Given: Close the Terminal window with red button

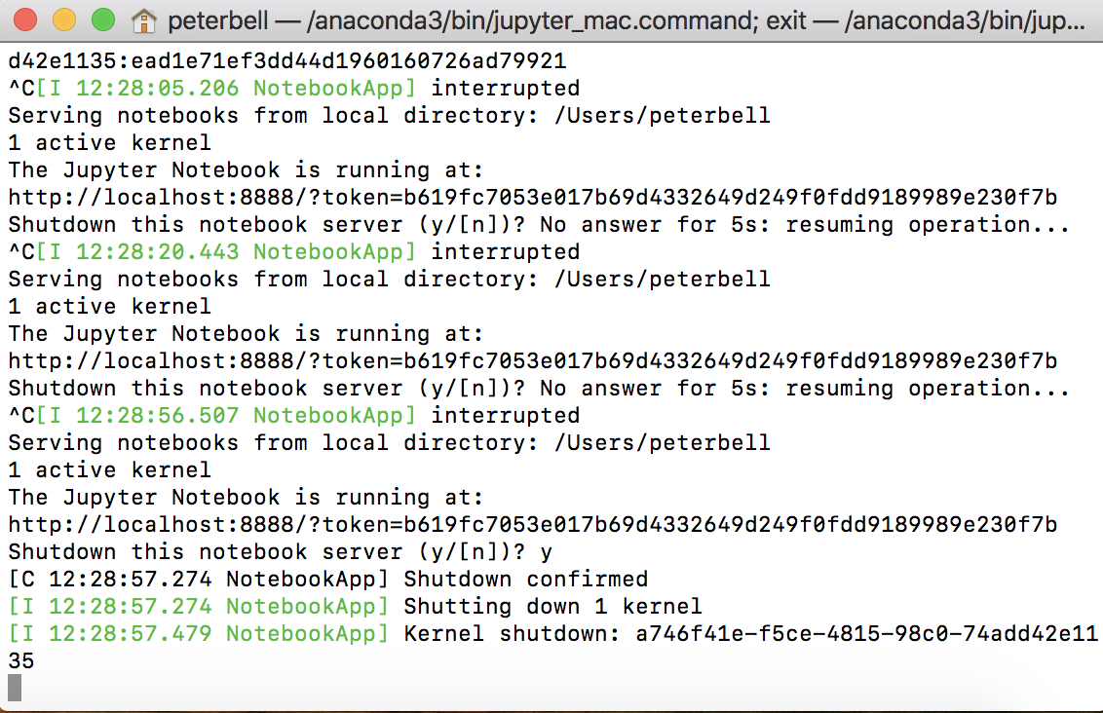Looking at the screenshot, I should pos(25,19).
